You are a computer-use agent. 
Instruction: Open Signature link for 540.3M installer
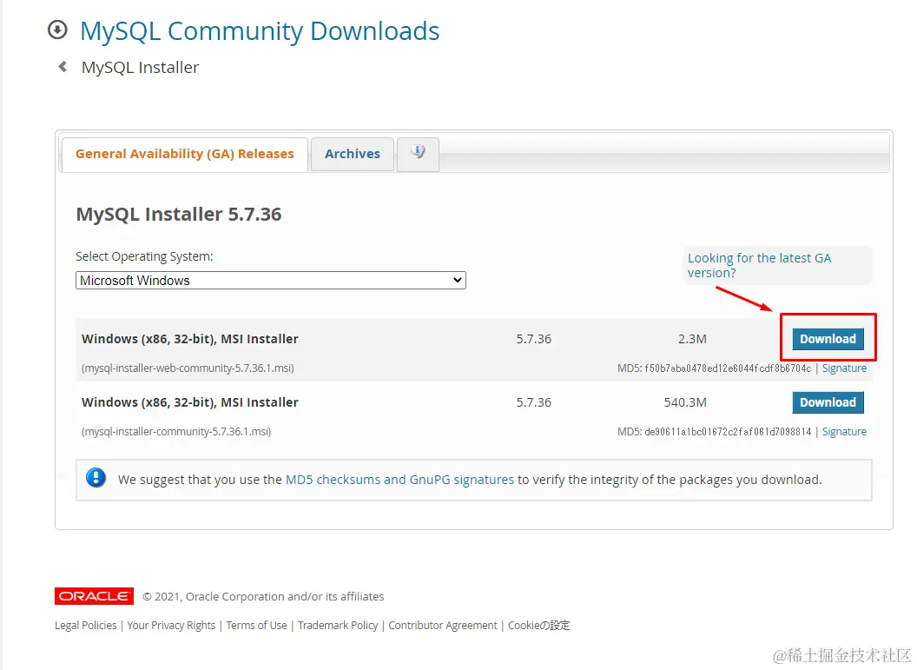click(x=844, y=431)
